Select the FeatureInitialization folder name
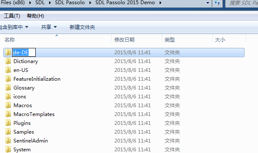 (x=37, y=79)
